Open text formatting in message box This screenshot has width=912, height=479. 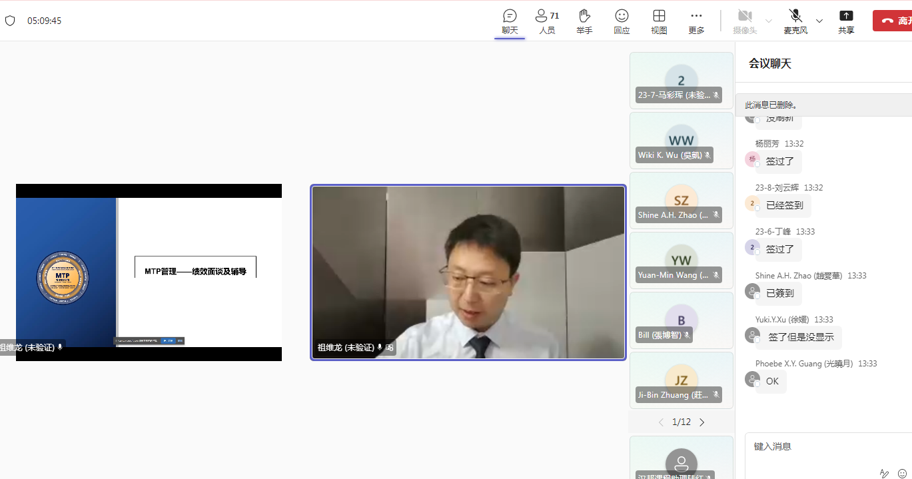coord(884,473)
